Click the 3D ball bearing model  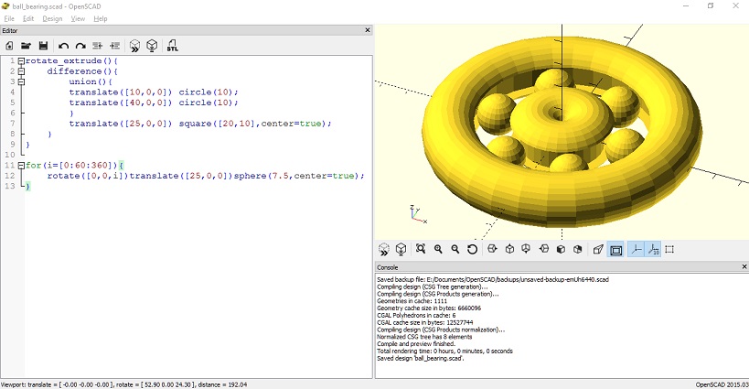pos(562,132)
